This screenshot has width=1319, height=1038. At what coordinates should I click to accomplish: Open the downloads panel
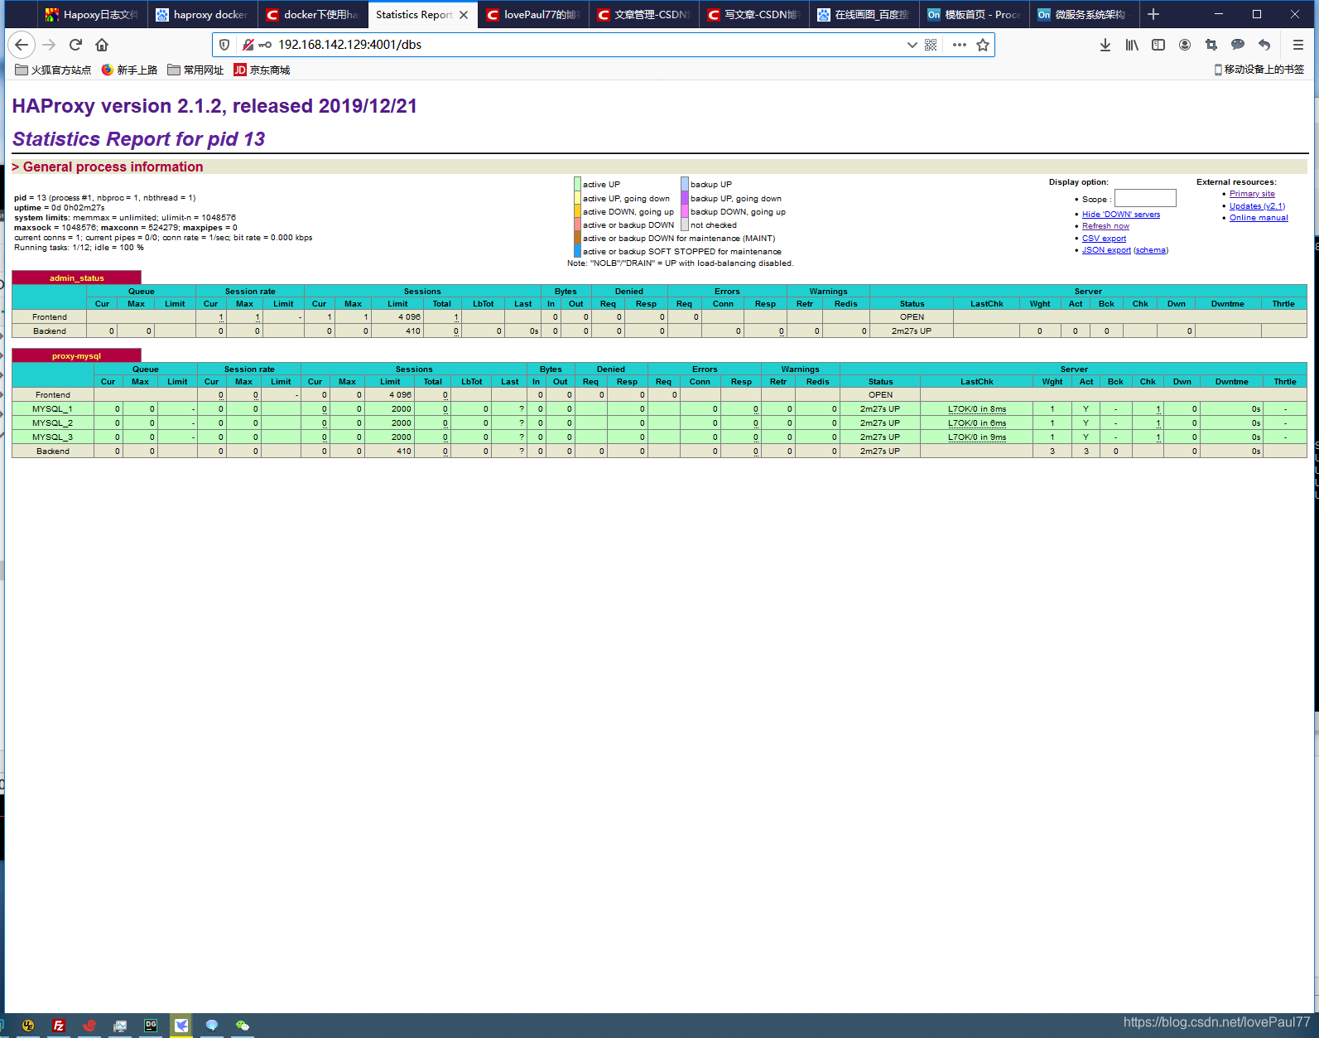pyautogui.click(x=1105, y=45)
